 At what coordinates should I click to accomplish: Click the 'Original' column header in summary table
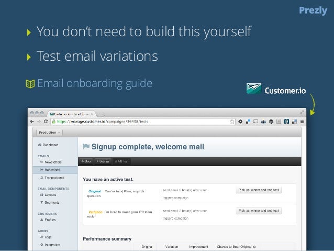click(x=147, y=247)
